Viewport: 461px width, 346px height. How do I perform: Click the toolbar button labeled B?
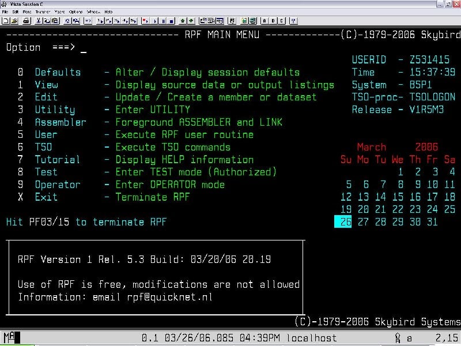pos(273,21)
